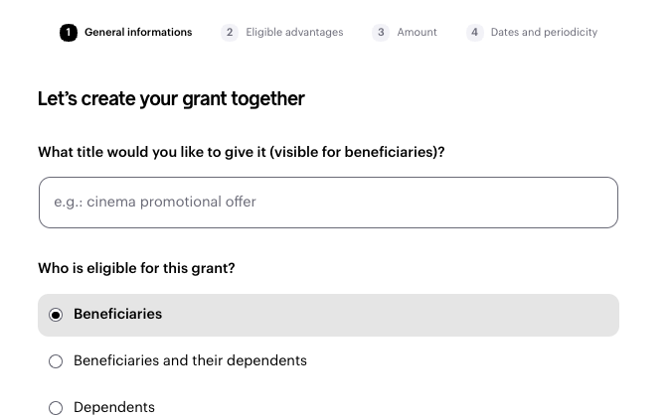Click the 'Let's create your grant together' heading
The image size is (672, 417).
tap(171, 98)
